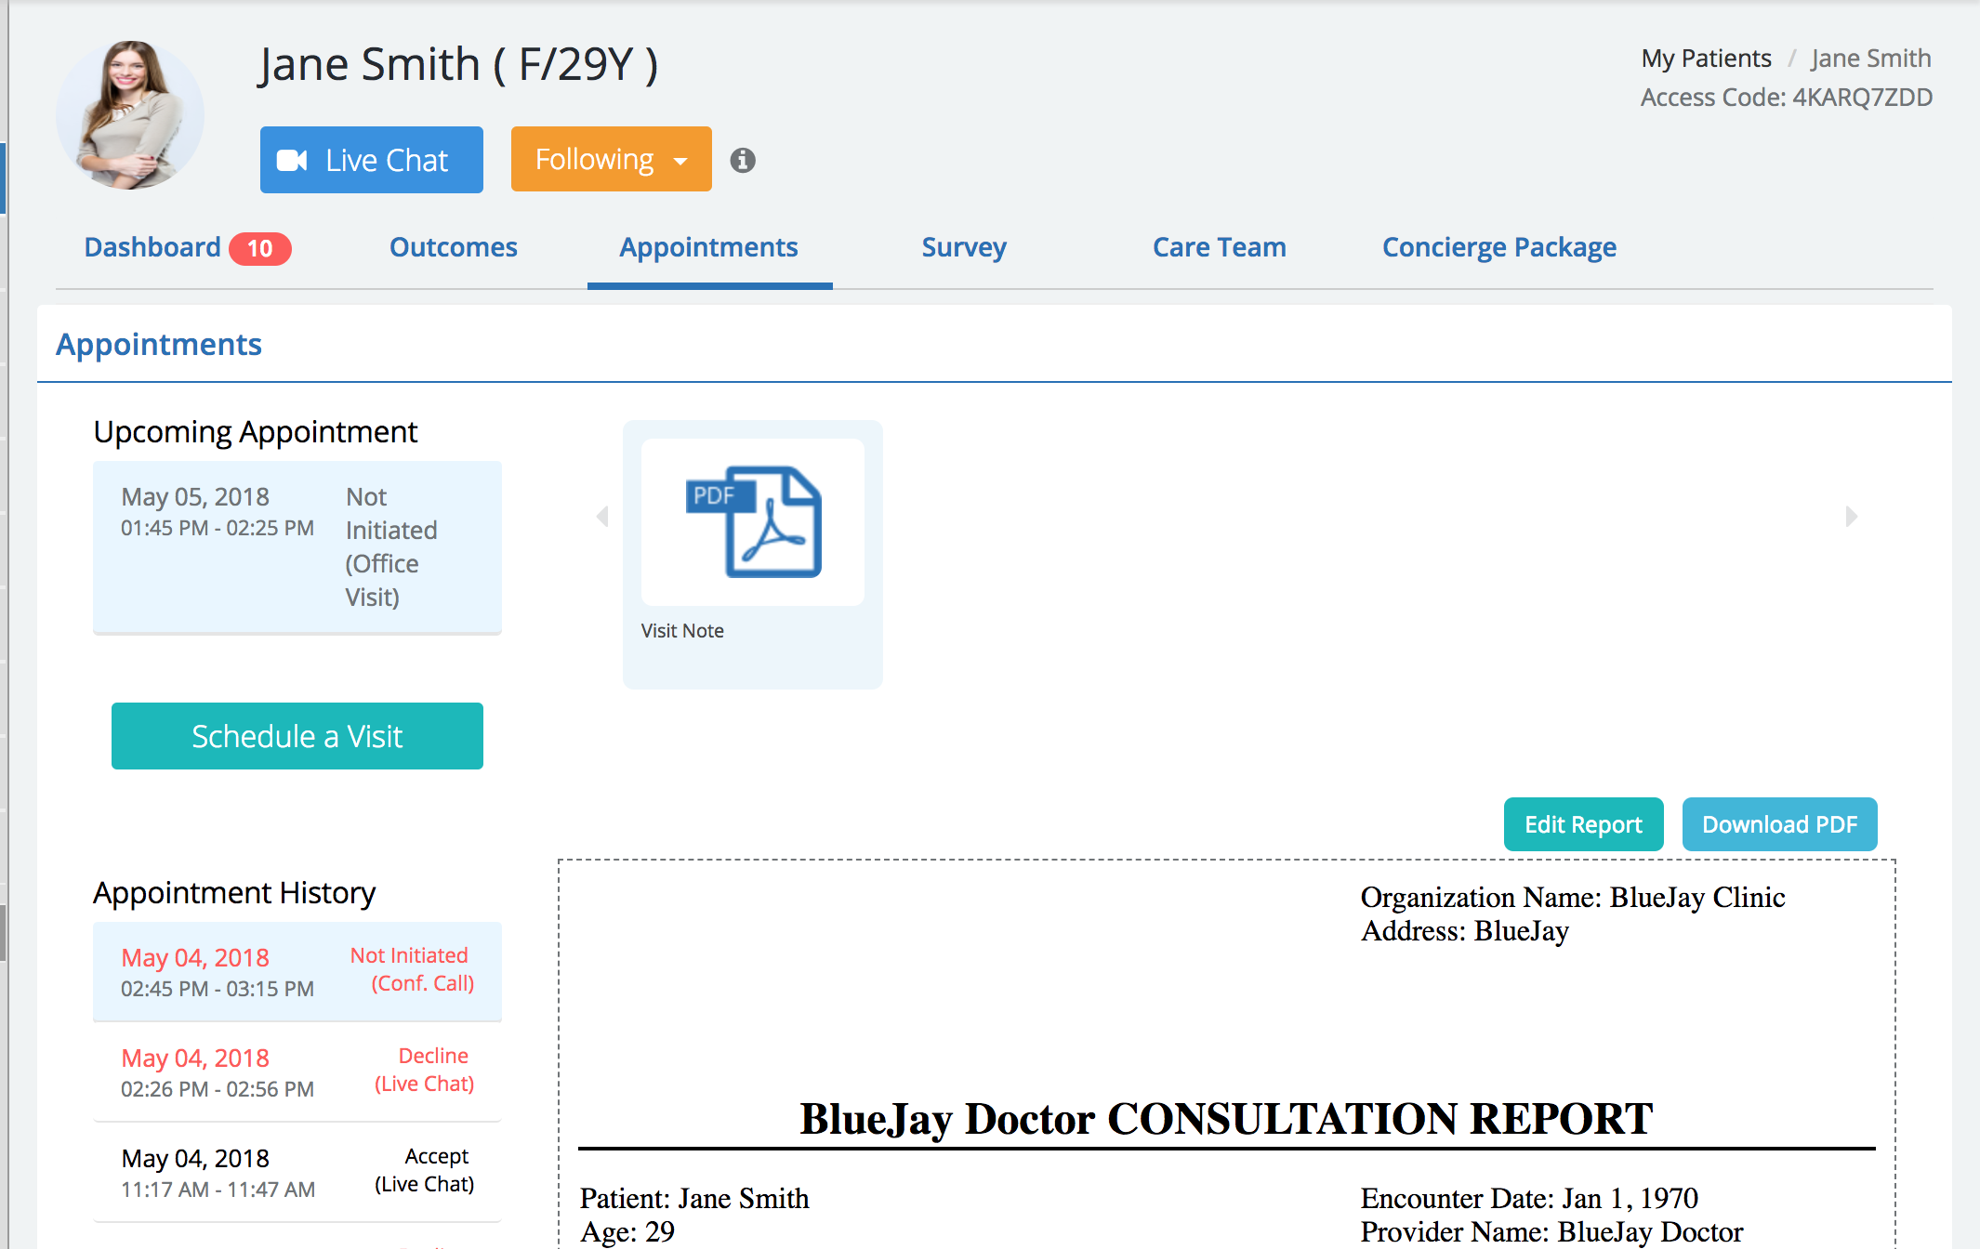Click Schedule a Visit button

click(x=297, y=736)
